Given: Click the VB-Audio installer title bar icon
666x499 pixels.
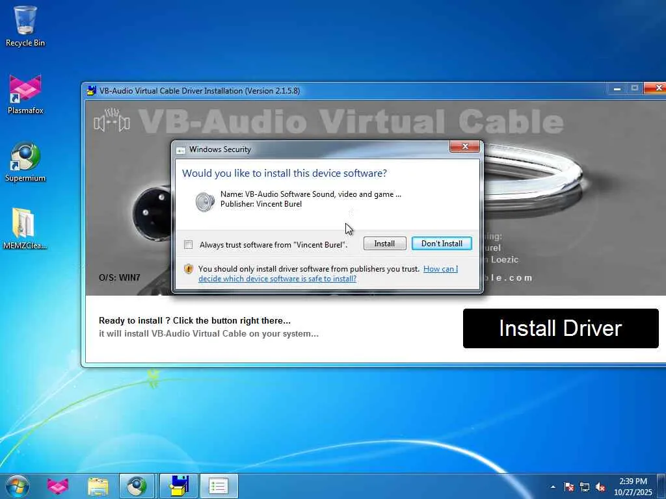Looking at the screenshot, I should click(x=91, y=90).
